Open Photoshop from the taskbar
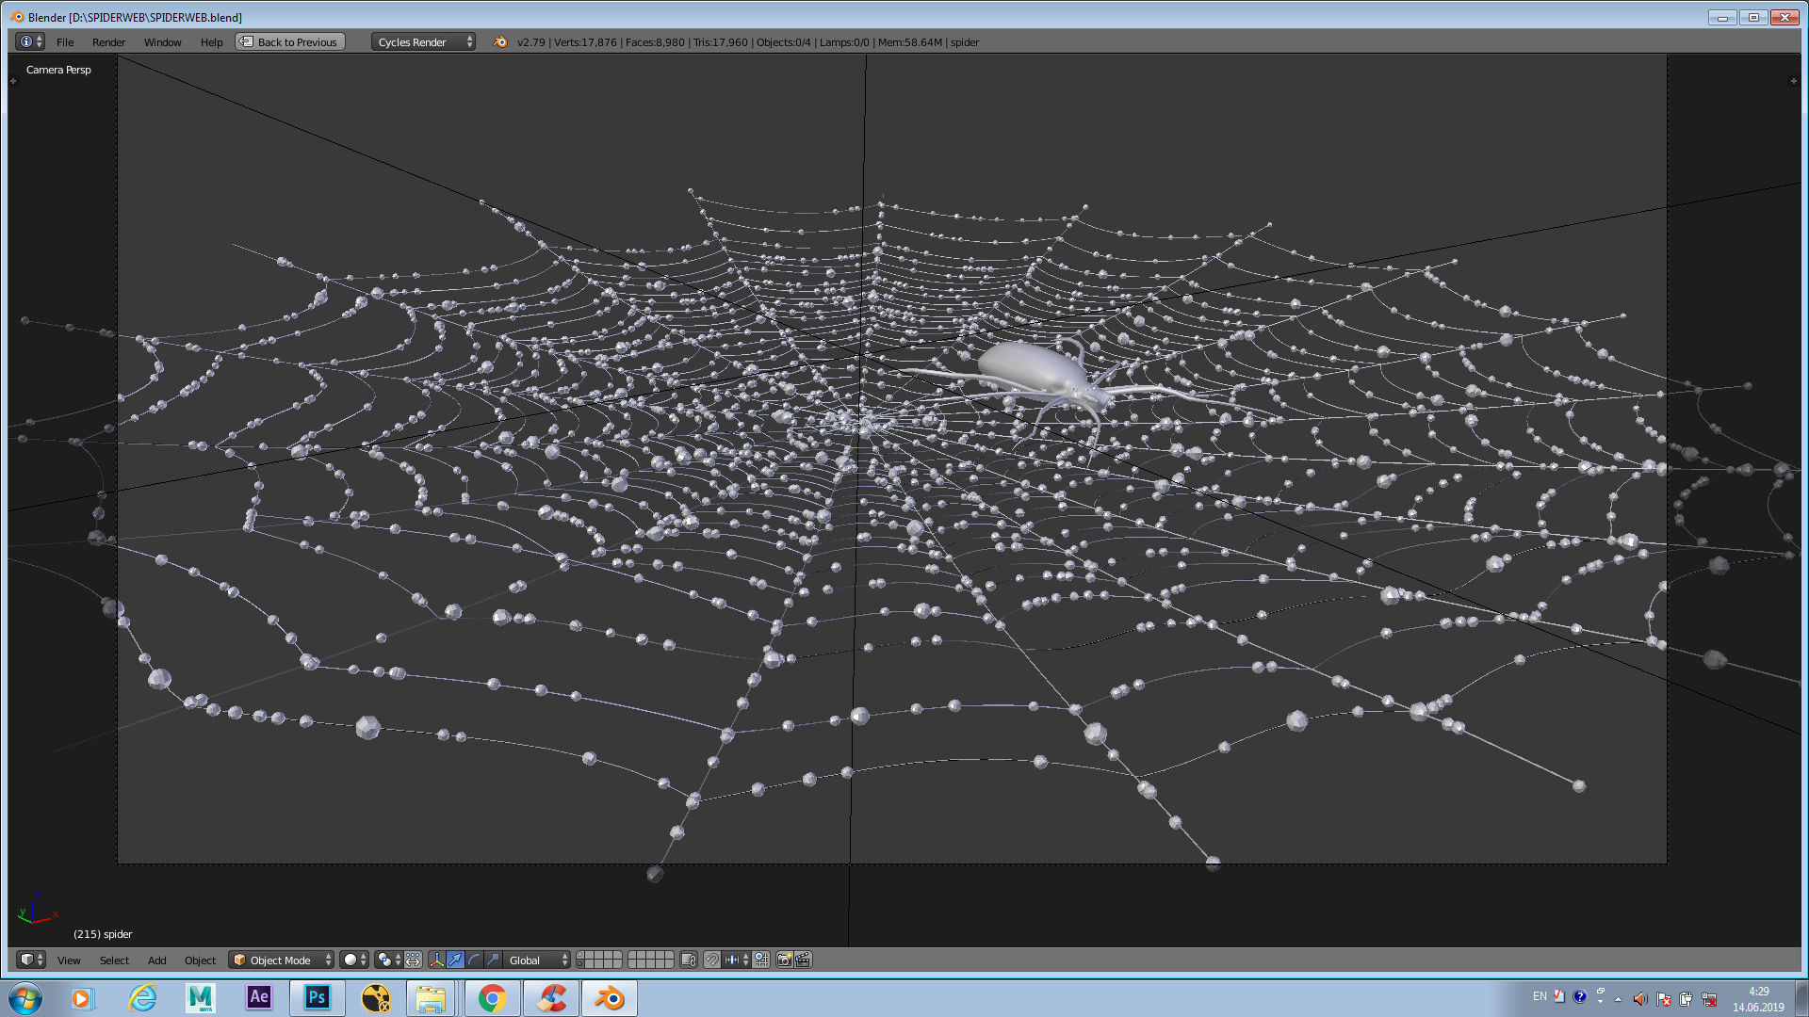 [317, 997]
